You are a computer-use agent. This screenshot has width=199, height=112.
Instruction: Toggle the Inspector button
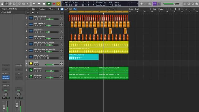tap(6, 4)
